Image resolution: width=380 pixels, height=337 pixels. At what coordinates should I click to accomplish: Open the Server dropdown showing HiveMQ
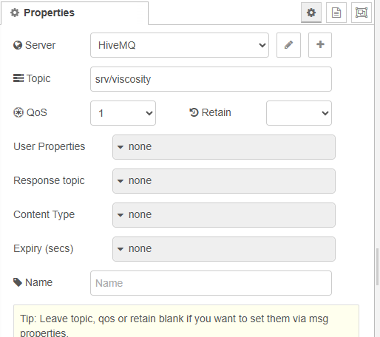[180, 45]
